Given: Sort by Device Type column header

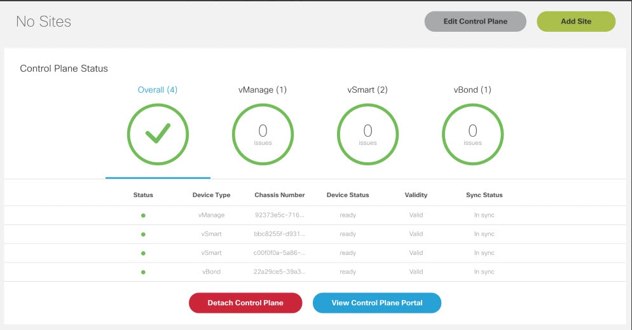Looking at the screenshot, I should click(x=211, y=195).
